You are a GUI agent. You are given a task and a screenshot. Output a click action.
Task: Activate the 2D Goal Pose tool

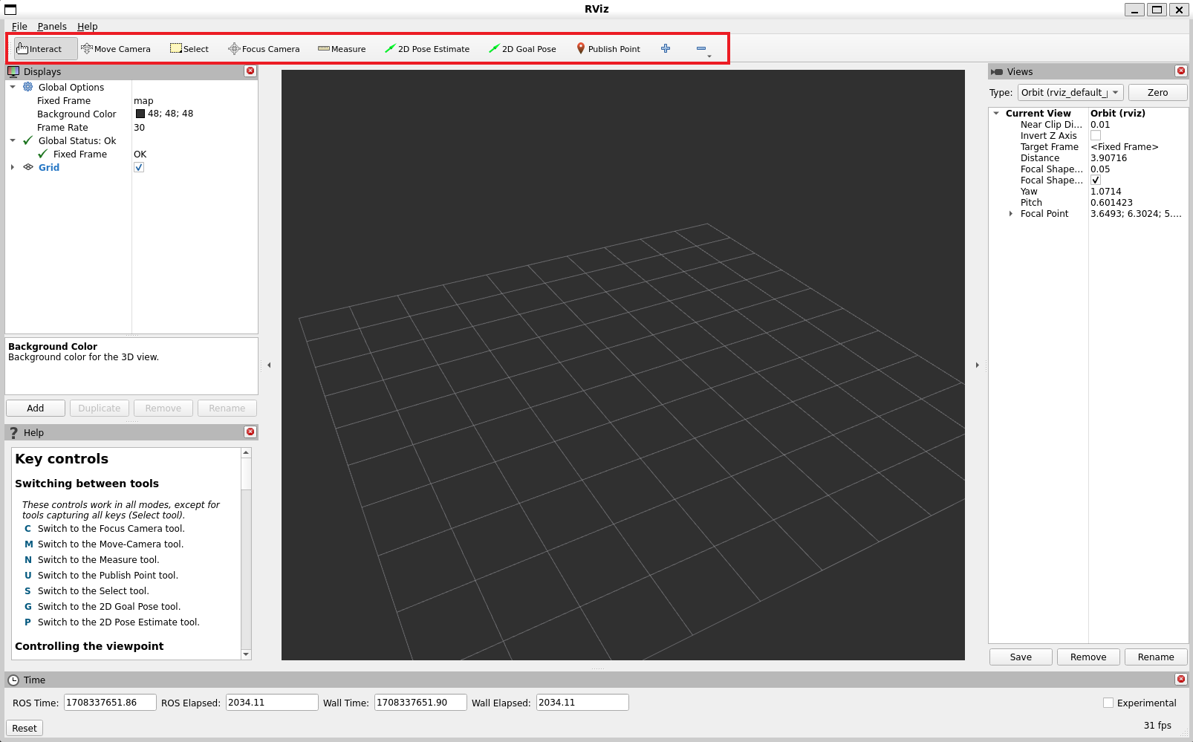click(x=522, y=48)
